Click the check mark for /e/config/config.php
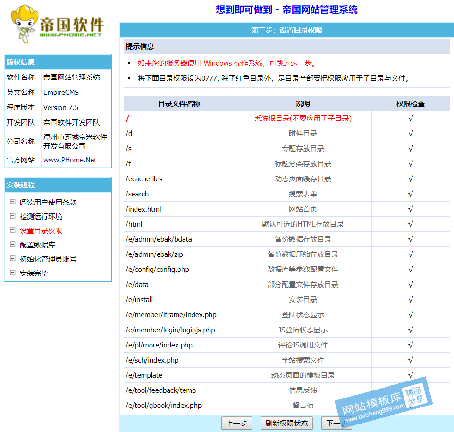 411,270
